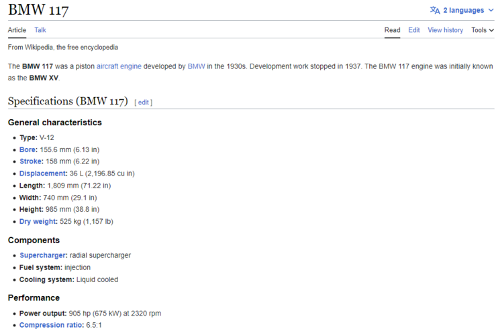496x335 pixels.
Task: Click the 'radial supercharger' value
Action: [x=100, y=255]
